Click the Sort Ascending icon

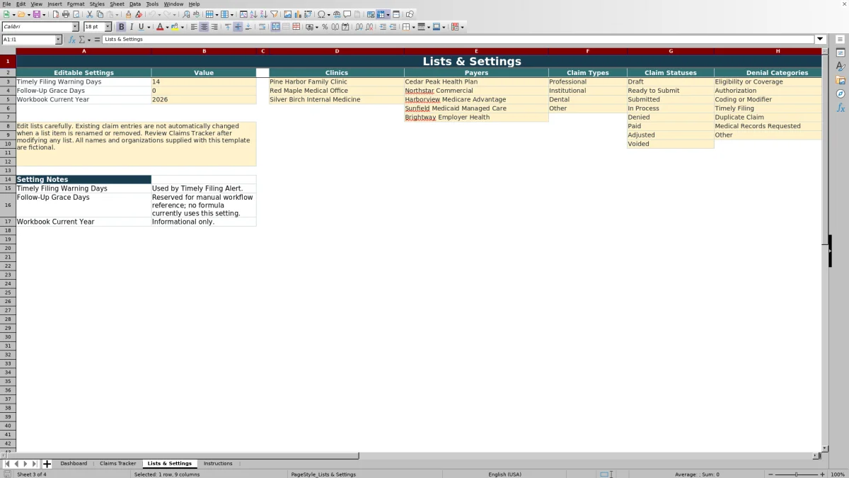253,14
